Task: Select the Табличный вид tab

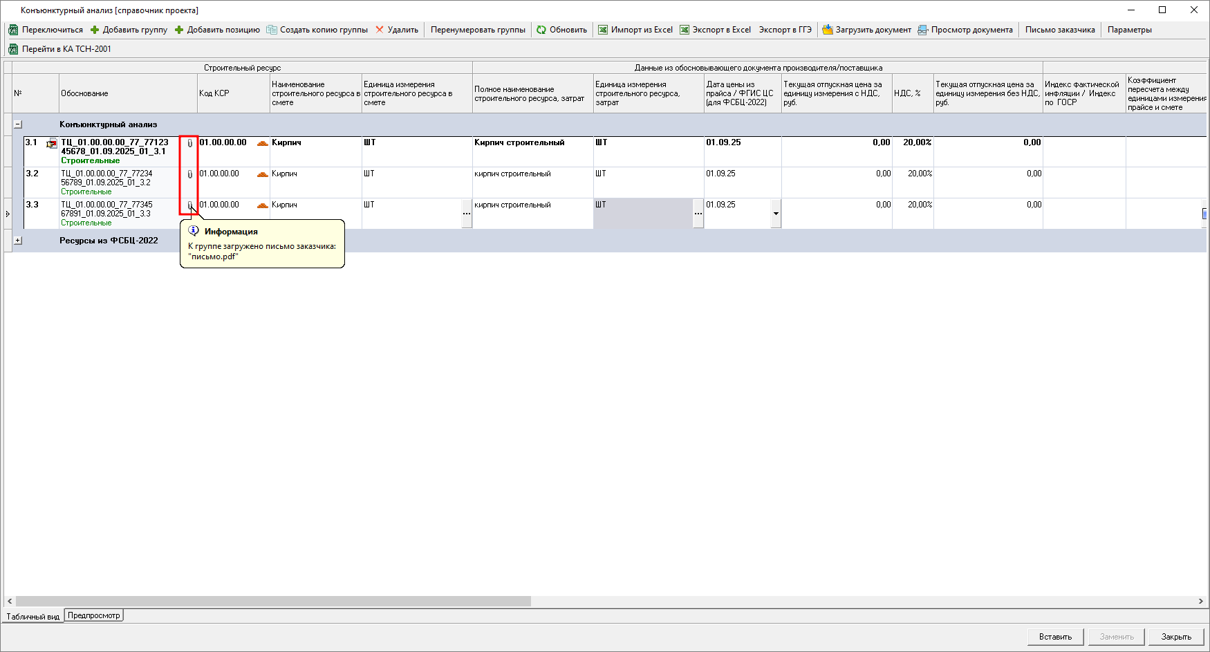Action: (x=32, y=616)
